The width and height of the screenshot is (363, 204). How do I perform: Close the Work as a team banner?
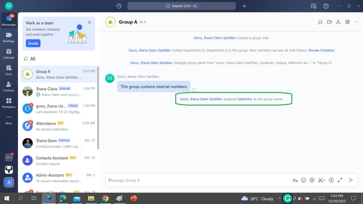(89, 23)
